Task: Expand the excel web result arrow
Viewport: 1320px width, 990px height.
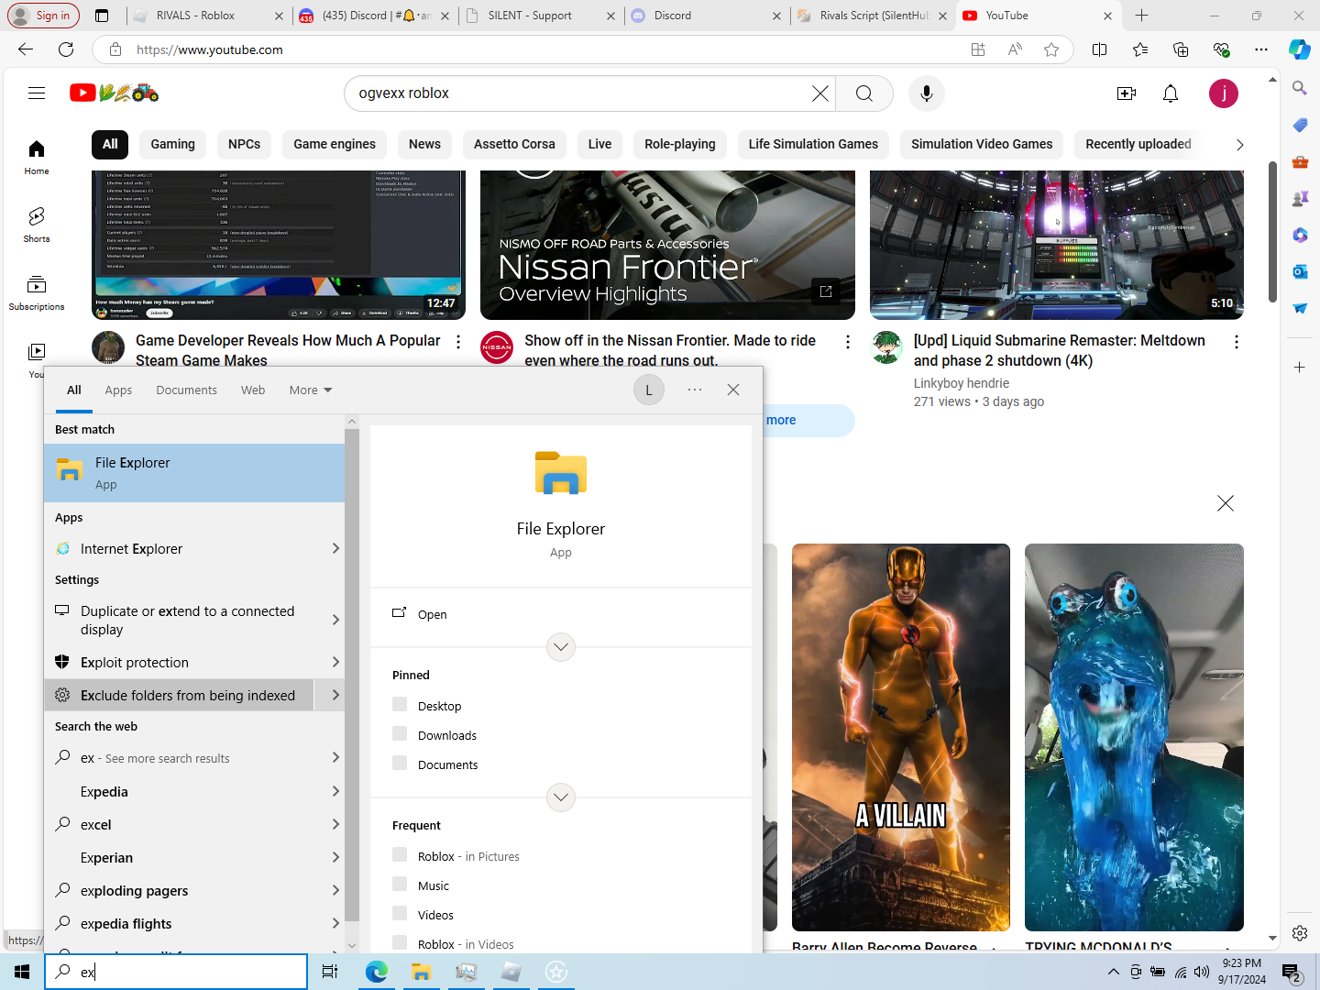Action: click(335, 824)
